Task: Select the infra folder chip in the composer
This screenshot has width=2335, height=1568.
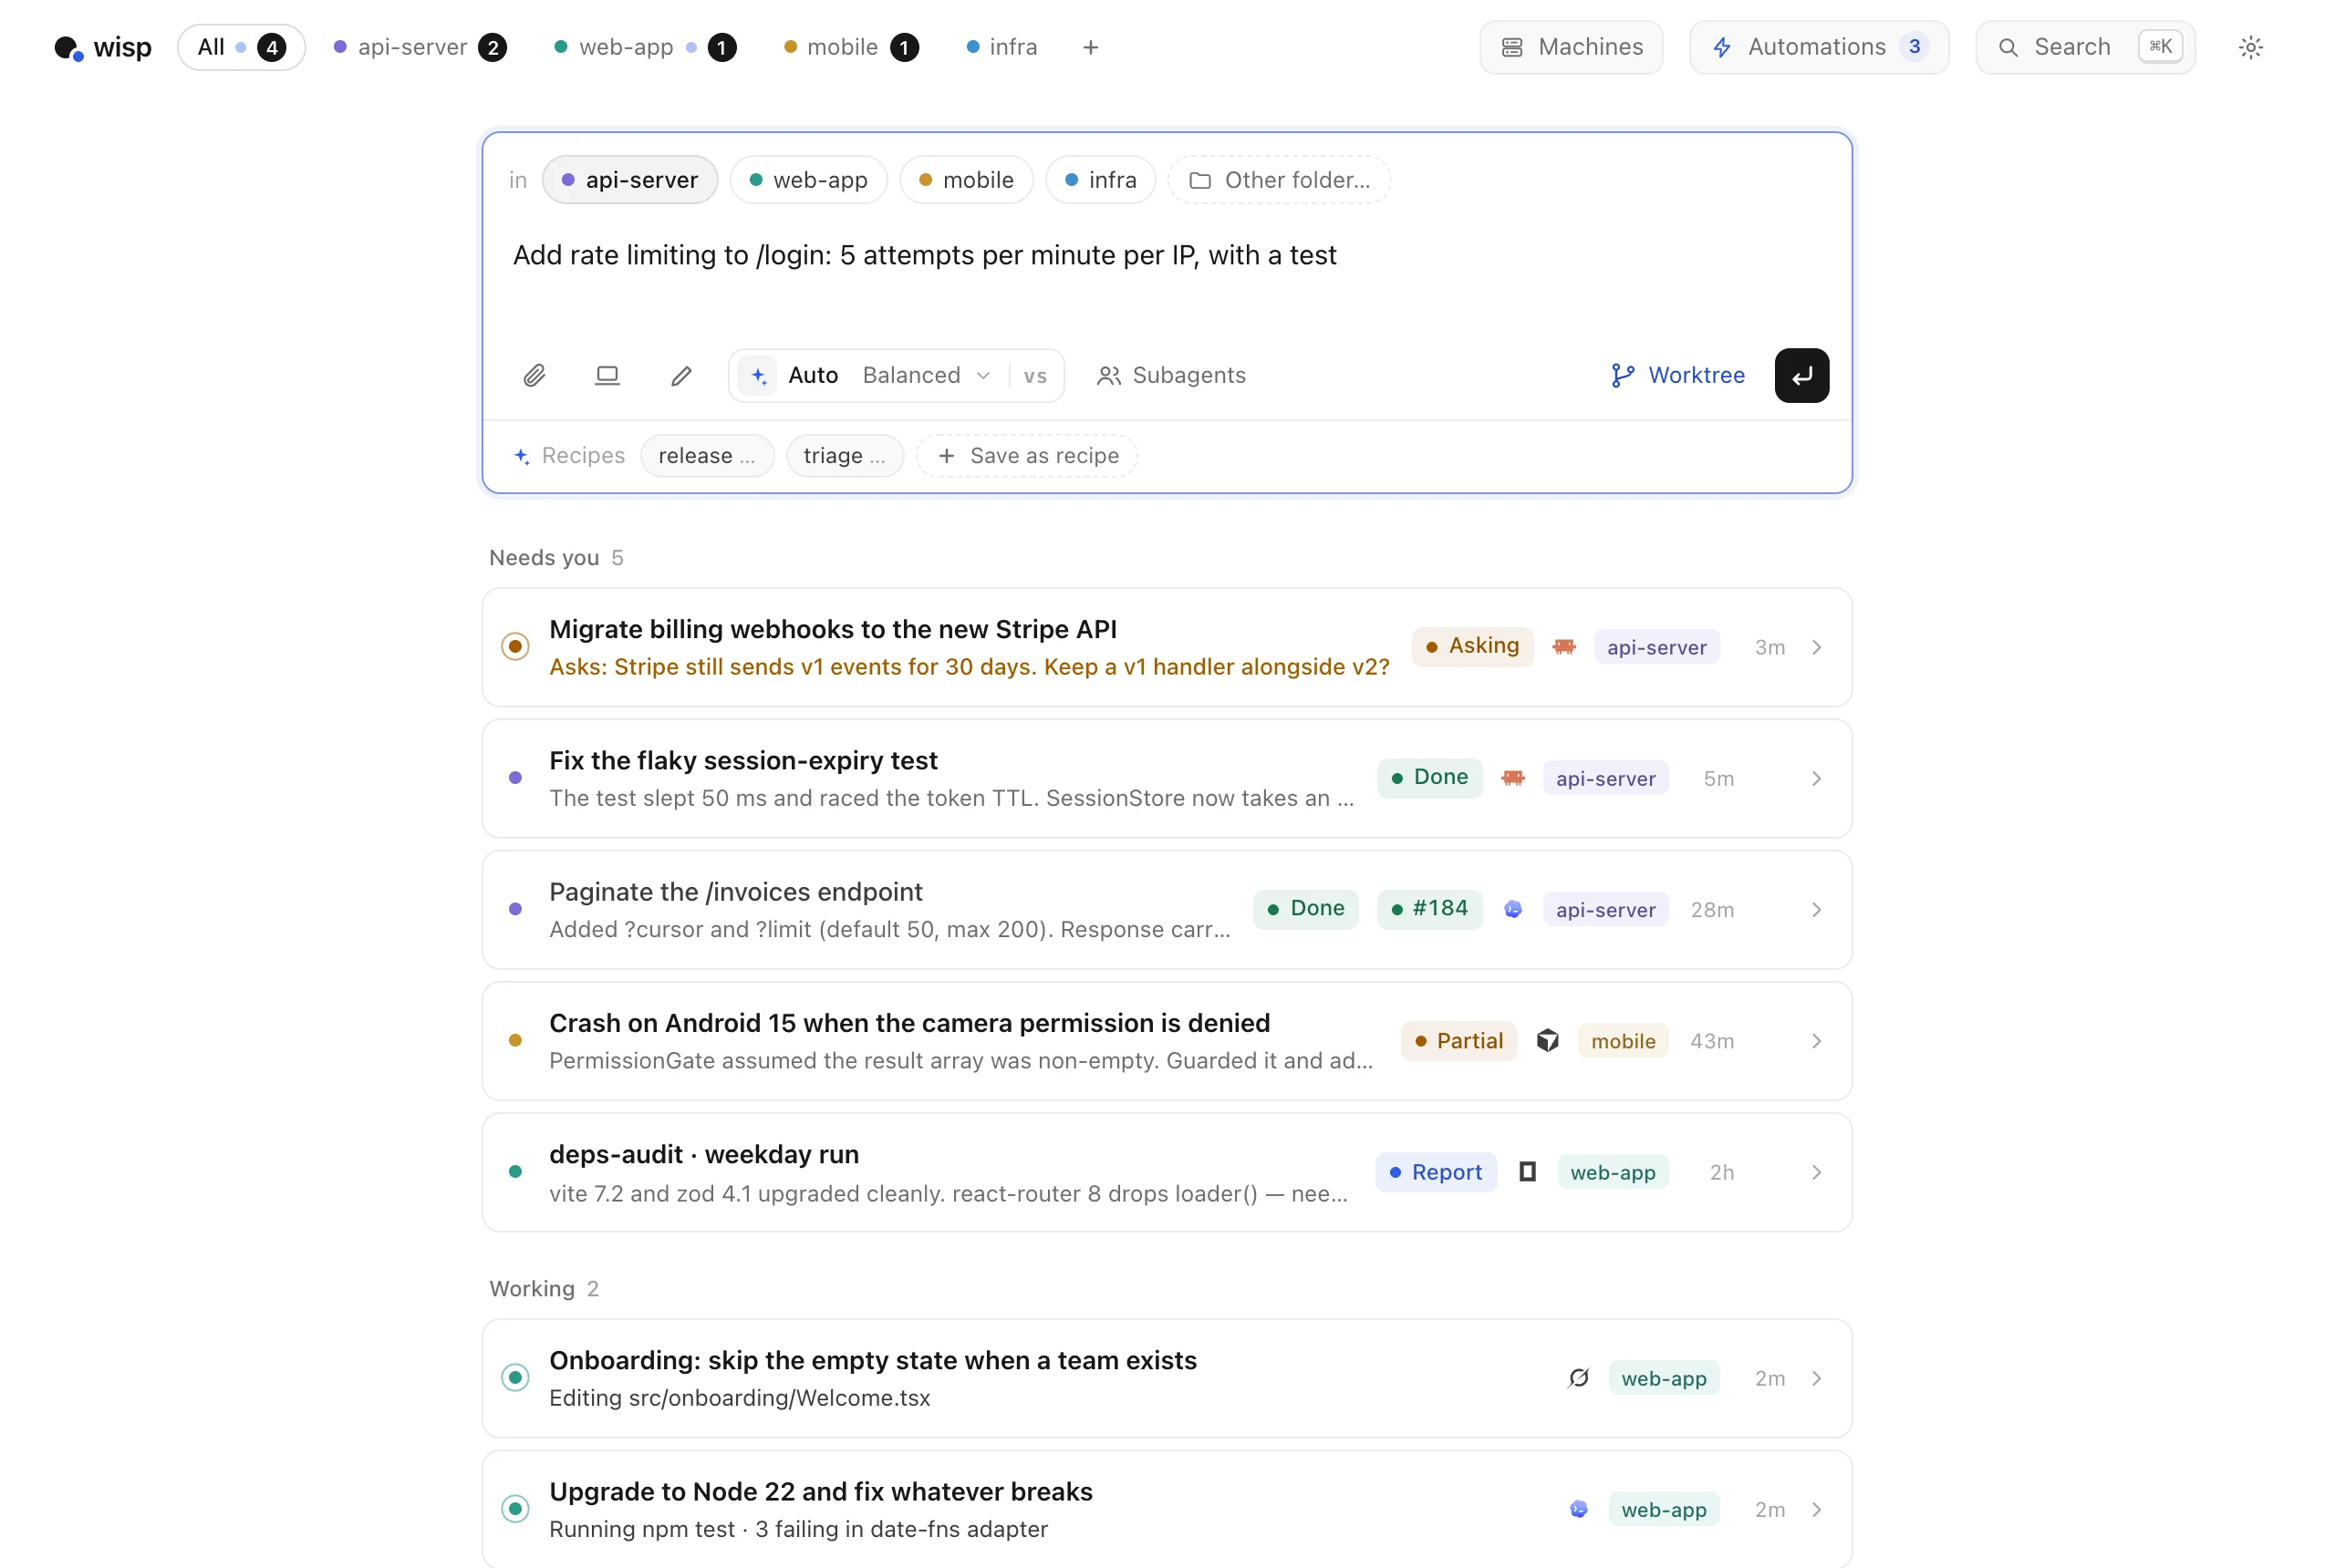Action: click(x=1101, y=180)
